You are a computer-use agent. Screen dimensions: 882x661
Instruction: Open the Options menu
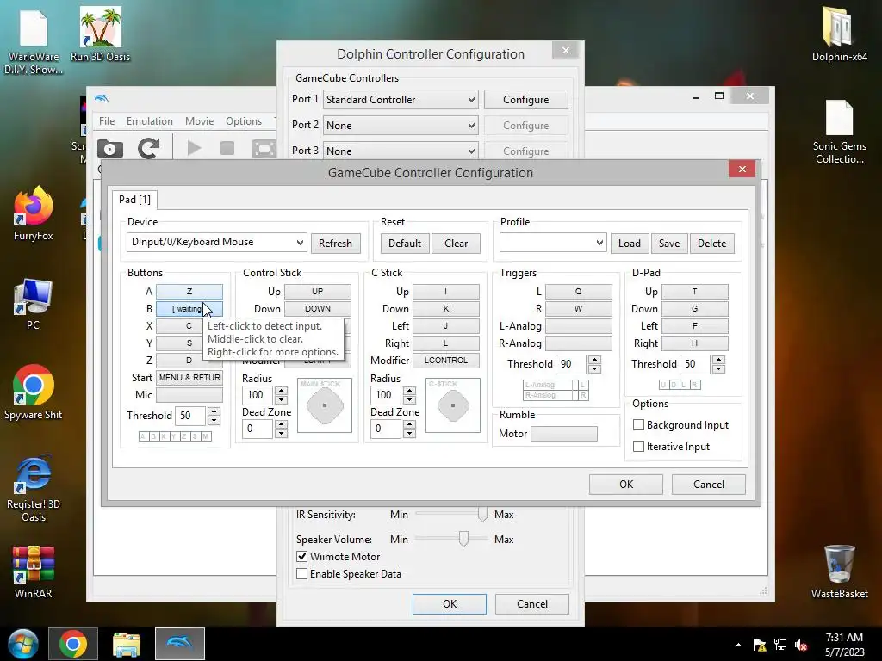244,120
